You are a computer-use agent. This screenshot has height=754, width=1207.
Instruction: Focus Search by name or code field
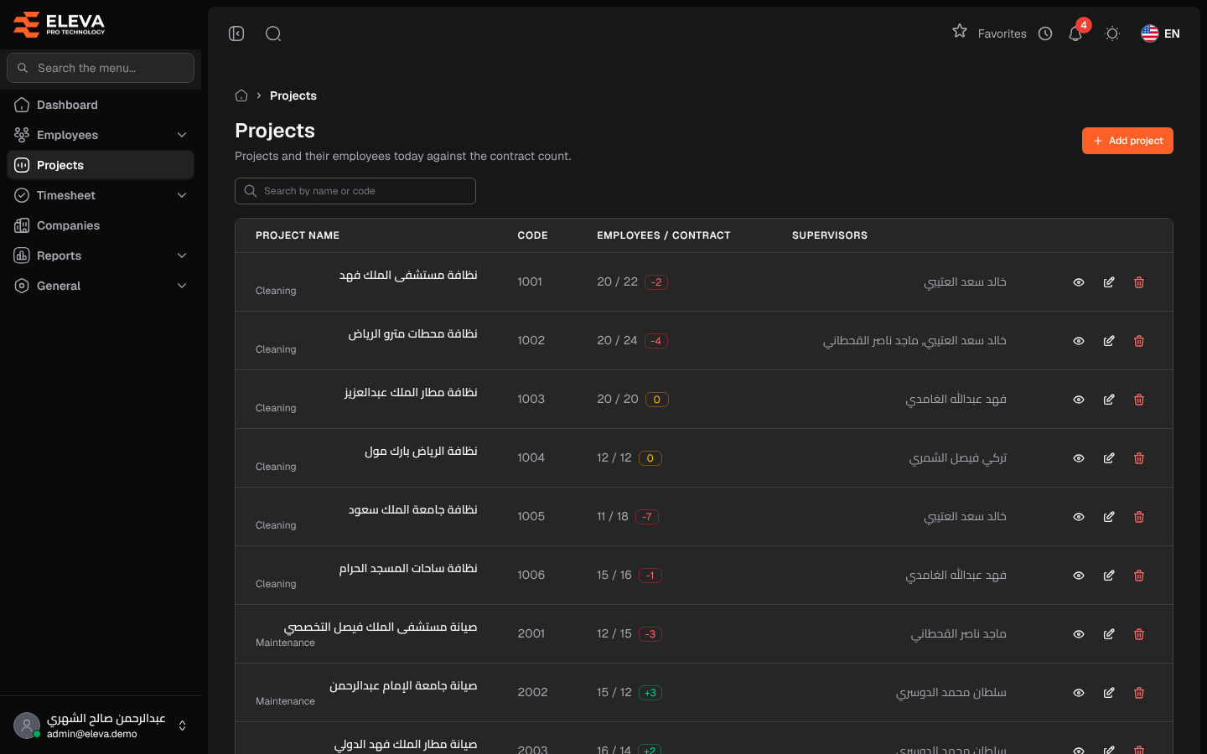coord(355,191)
